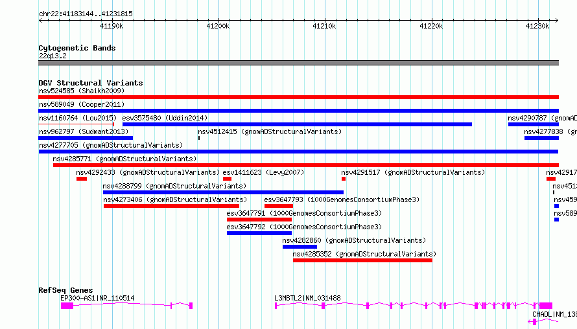The width and height of the screenshot is (577, 329).
Task: Click the nsv1160764 (Lou2015) label
Action: coord(78,118)
